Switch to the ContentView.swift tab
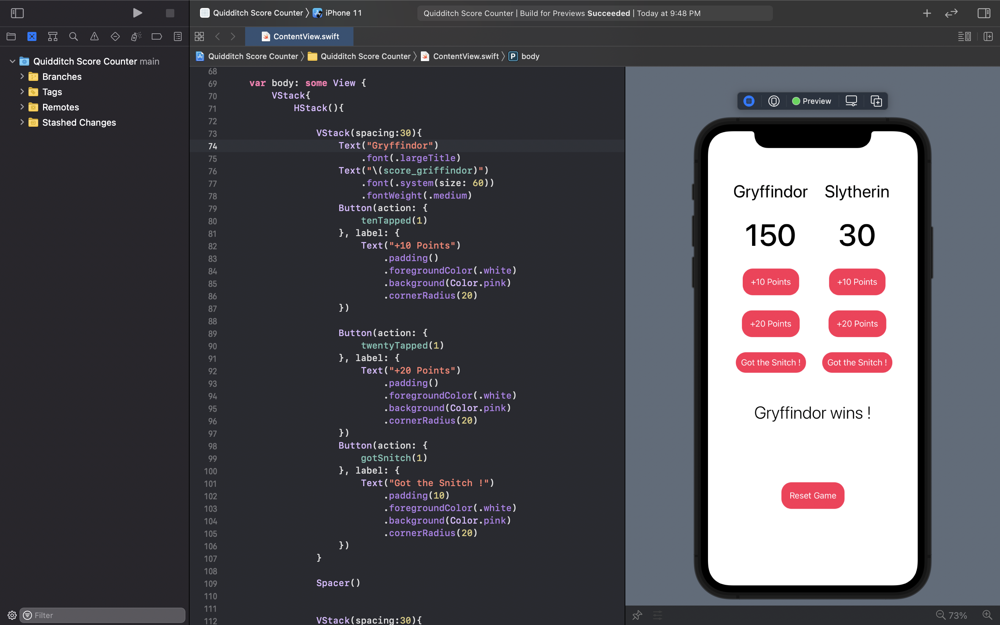Image resolution: width=1000 pixels, height=625 pixels. [x=306, y=36]
